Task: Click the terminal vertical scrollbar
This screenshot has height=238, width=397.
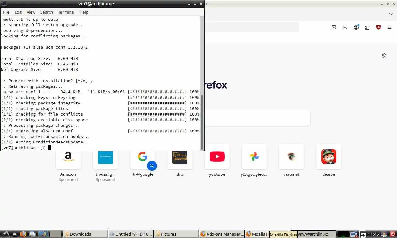Action: [x=202, y=122]
